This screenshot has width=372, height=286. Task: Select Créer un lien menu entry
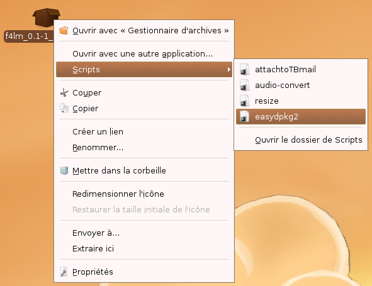click(x=144, y=131)
